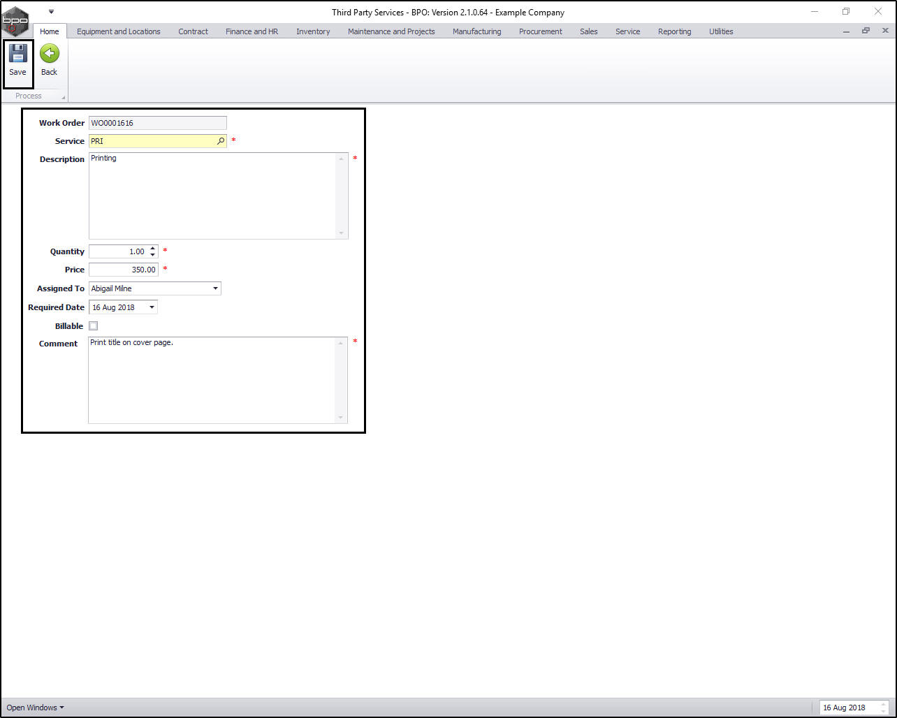Screen dimensions: 897x718
Task: Click the Description scrollbar up arrow
Action: [342, 159]
